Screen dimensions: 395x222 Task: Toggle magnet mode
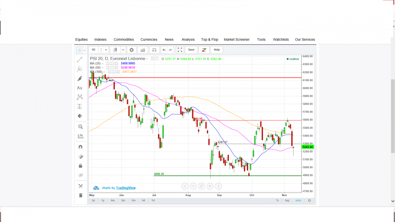tap(80, 147)
